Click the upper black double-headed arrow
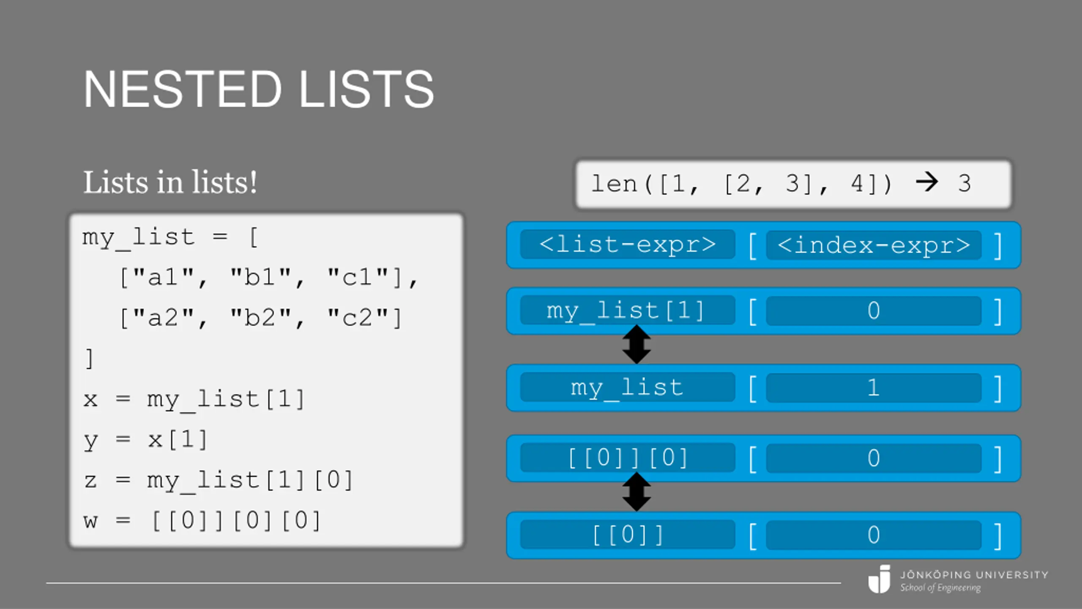This screenshot has height=609, width=1082. [637, 345]
